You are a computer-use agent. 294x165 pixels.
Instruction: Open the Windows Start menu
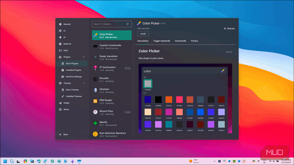click(5, 161)
